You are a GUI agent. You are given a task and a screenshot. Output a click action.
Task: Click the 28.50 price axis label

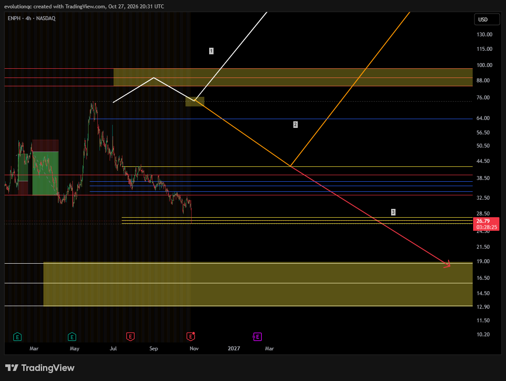click(x=483, y=214)
